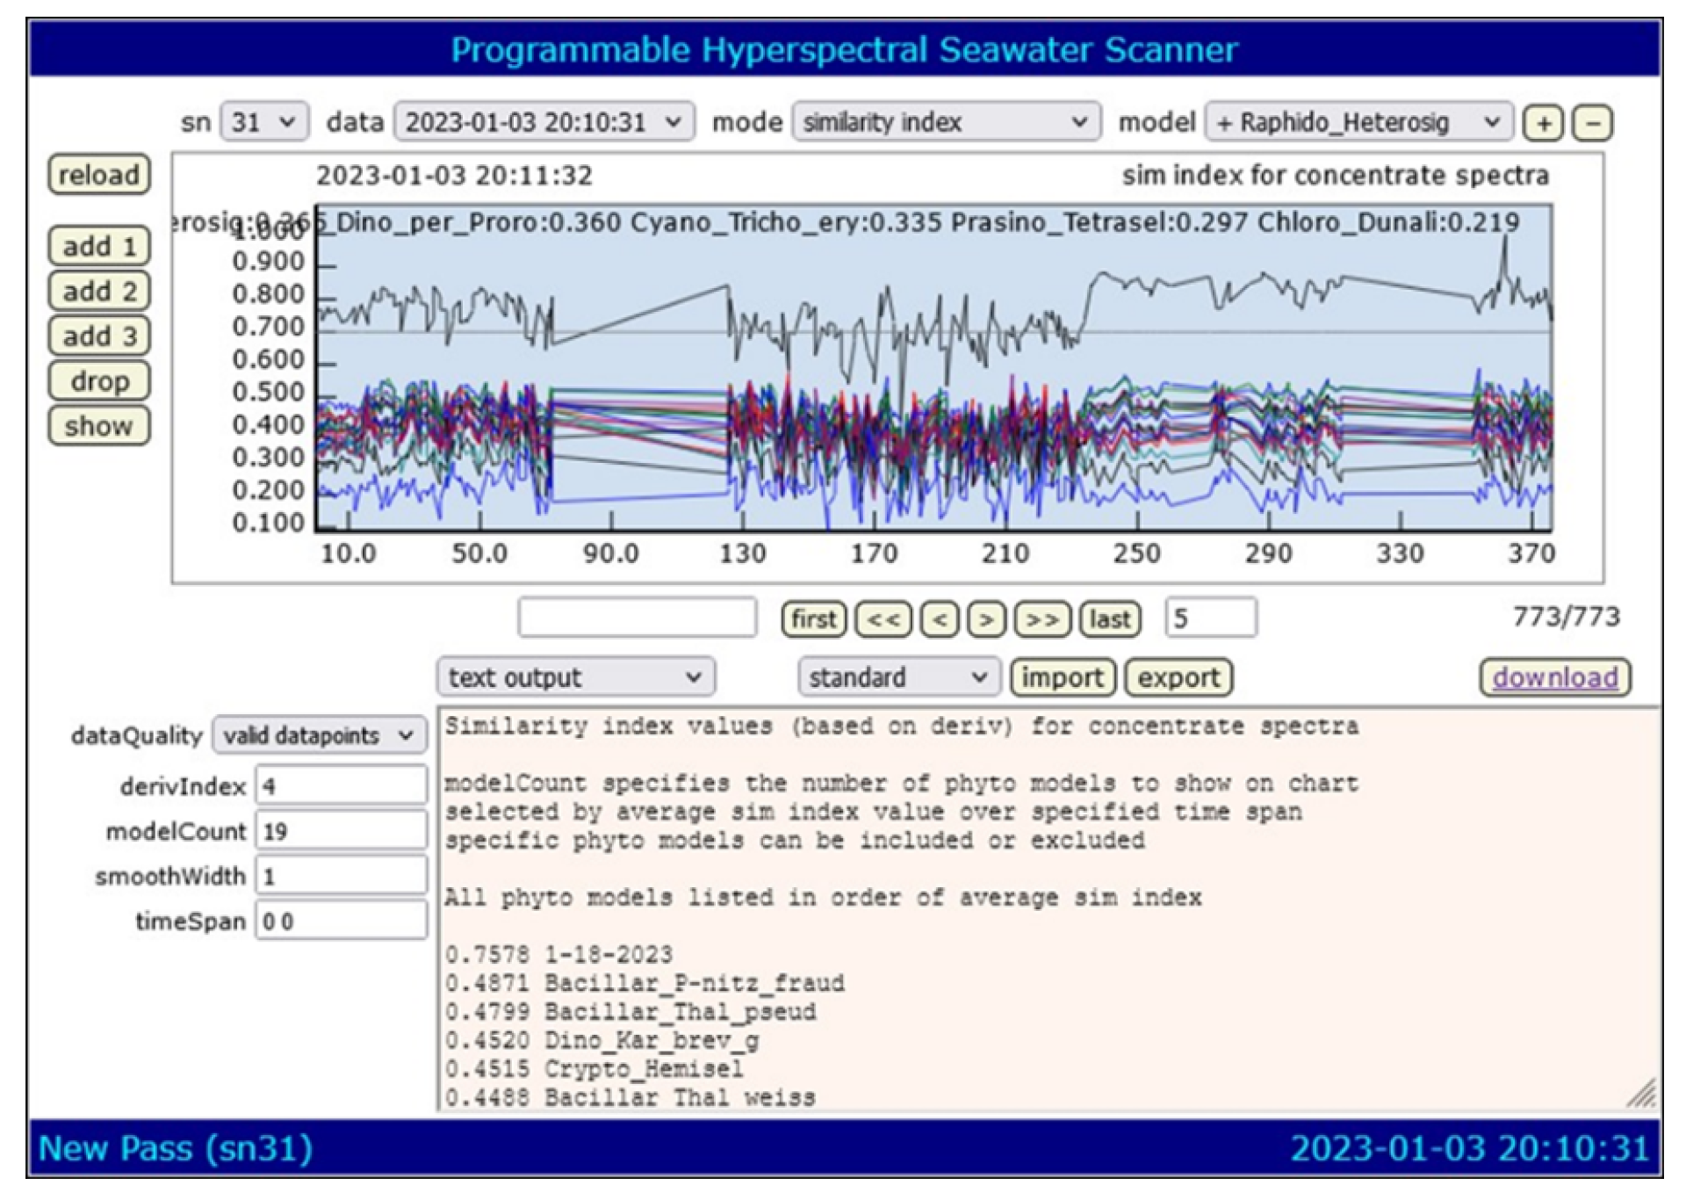Screen dimensions: 1686x1200
Task: Click the '0.4520 Dino_Kar_brev_g' line
Action: coord(602,1041)
